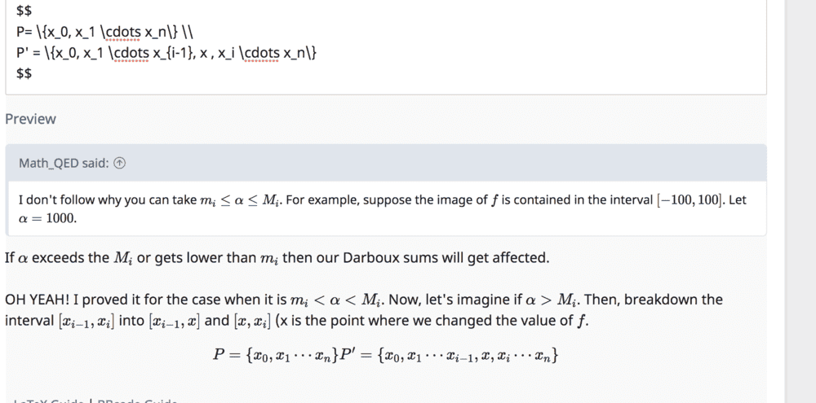This screenshot has width=816, height=403.
Task: Open the Math_QED said quote link
Action: pos(63,163)
